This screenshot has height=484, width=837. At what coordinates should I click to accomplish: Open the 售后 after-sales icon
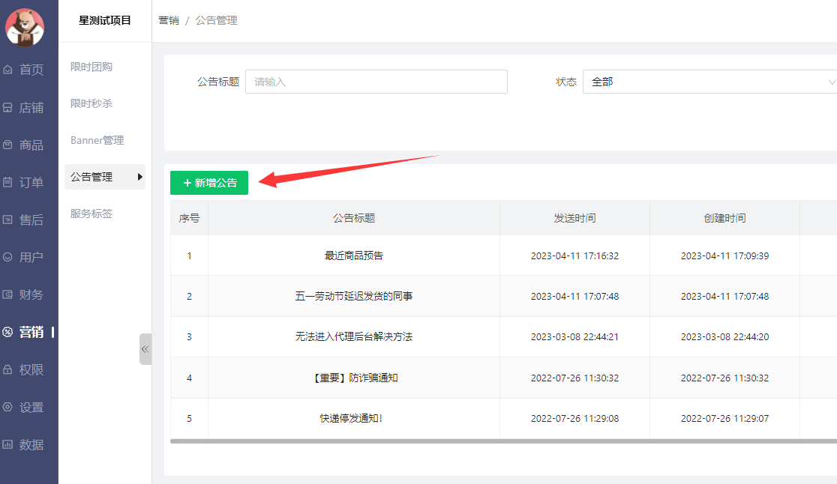coord(8,220)
